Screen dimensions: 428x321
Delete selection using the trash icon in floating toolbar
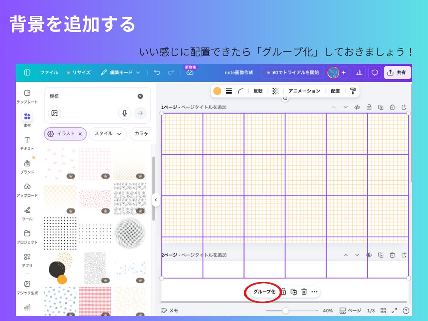304,291
